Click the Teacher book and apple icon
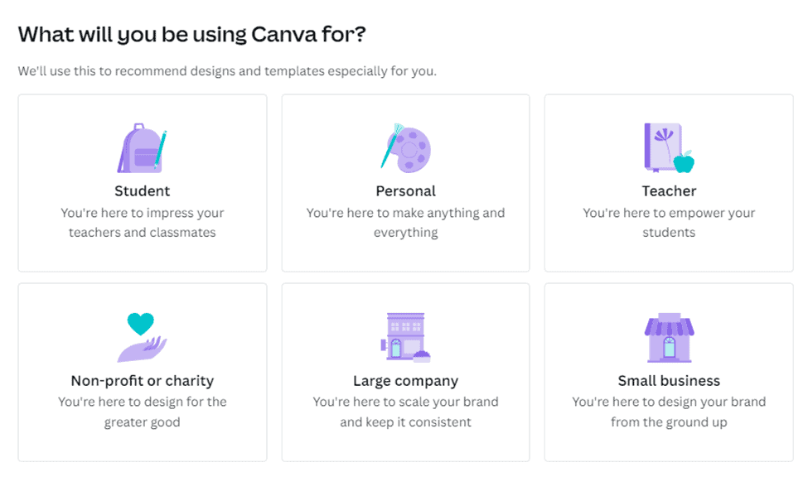This screenshot has height=477, width=808. point(668,148)
